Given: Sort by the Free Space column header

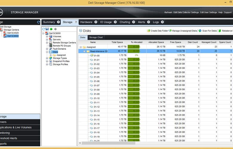Looking at the screenshot, I should 175,42.
